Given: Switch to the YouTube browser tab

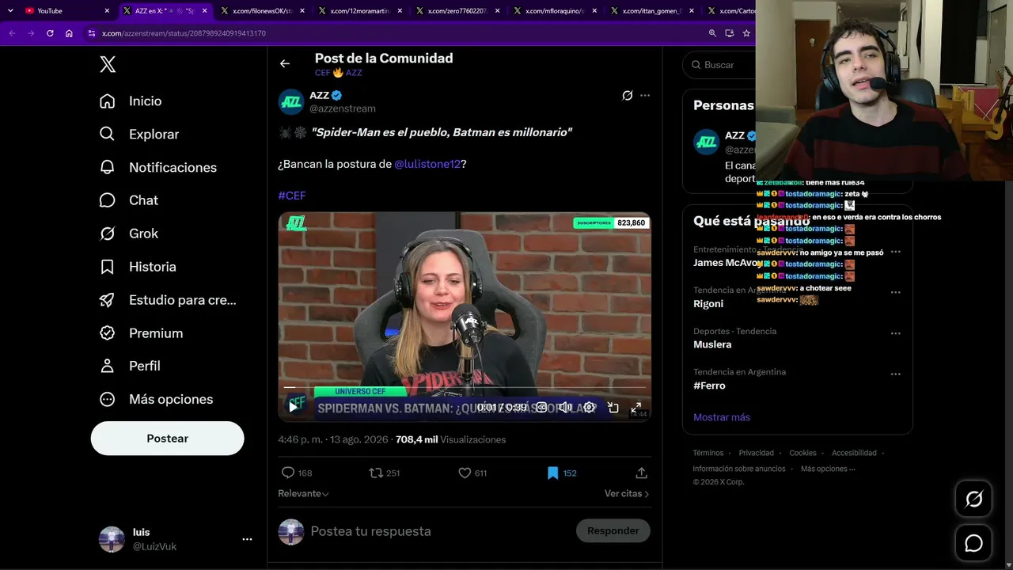Looking at the screenshot, I should click(67, 11).
